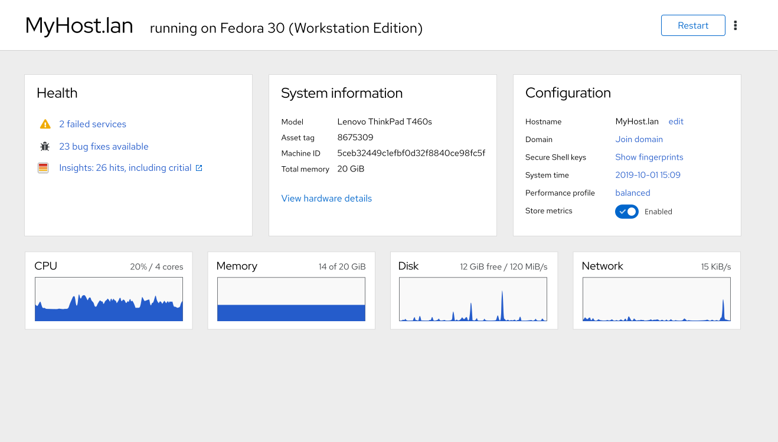This screenshot has width=778, height=442.
Task: Click the failed services warning triangle icon
Action: click(x=45, y=124)
